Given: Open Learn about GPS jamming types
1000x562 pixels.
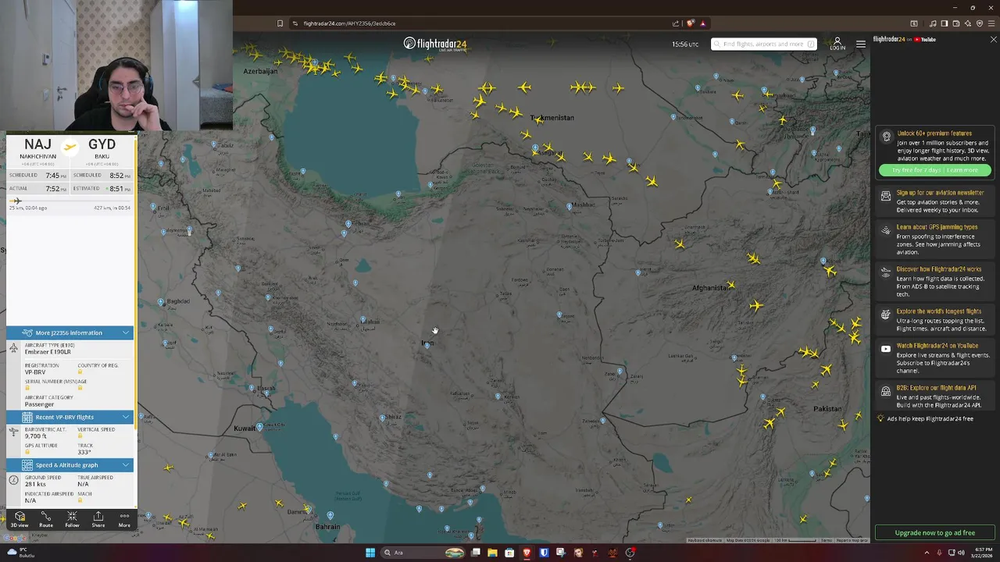Looking at the screenshot, I should pos(934,240).
